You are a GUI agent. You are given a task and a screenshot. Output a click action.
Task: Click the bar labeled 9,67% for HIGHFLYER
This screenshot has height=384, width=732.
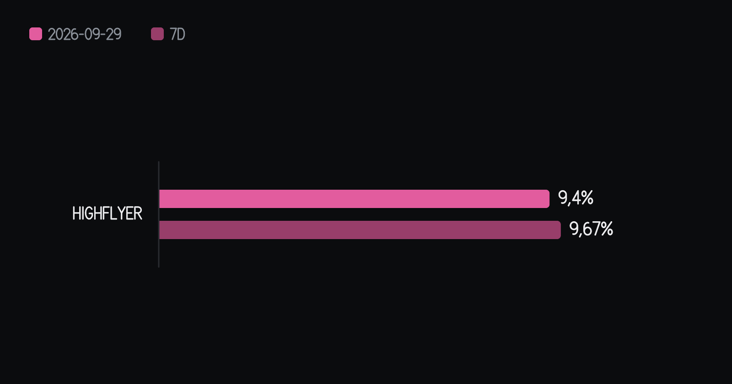[x=360, y=230]
